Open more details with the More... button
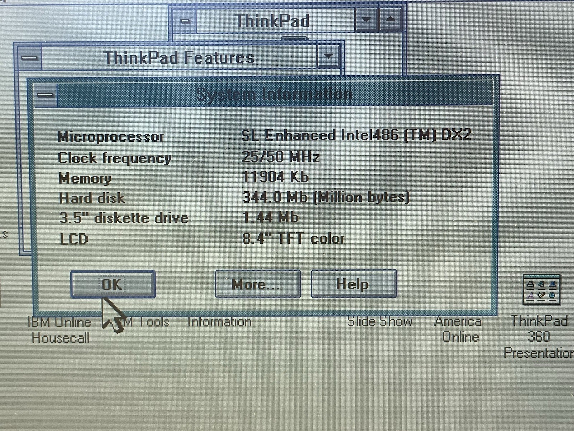Screen dimensions: 574x431 click(x=258, y=284)
